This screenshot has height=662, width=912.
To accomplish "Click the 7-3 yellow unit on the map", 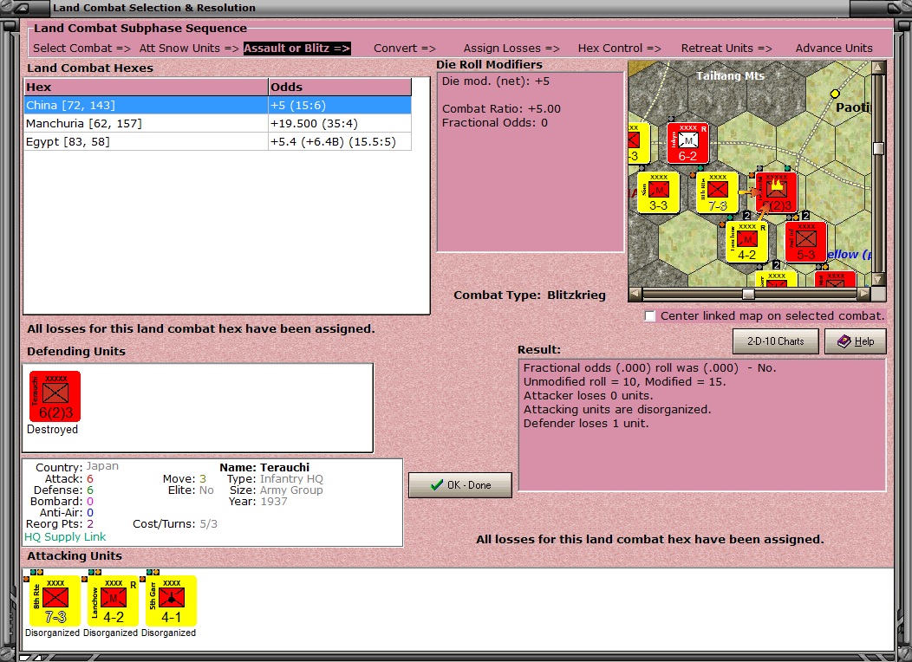I will pos(717,192).
